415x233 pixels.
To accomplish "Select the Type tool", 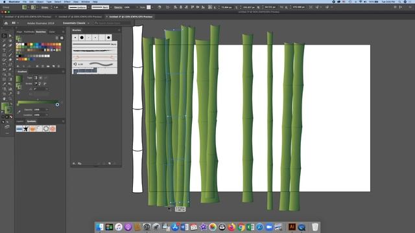I will [5, 50].
